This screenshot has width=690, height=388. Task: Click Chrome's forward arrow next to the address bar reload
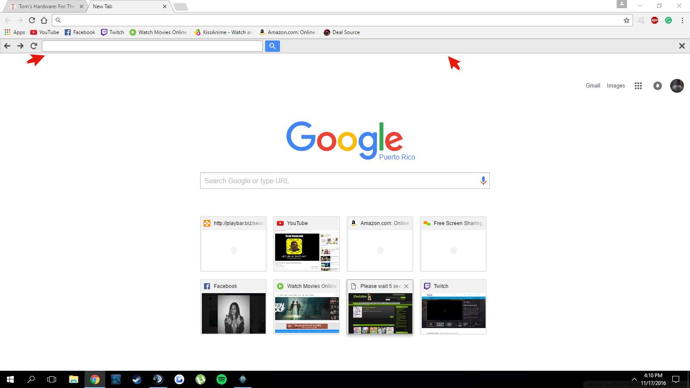tap(20, 20)
